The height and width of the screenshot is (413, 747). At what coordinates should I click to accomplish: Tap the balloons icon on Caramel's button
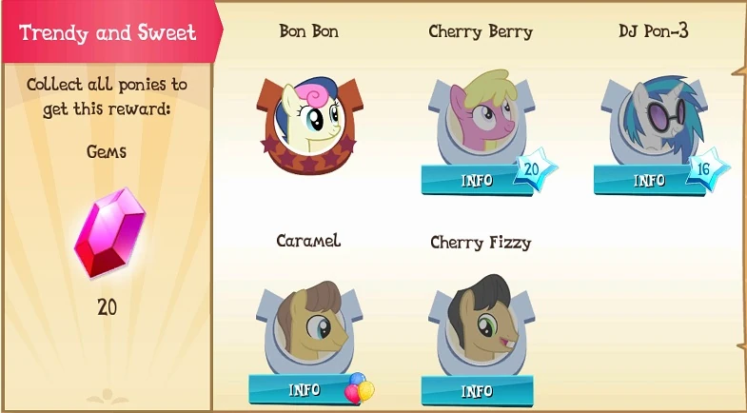click(359, 388)
